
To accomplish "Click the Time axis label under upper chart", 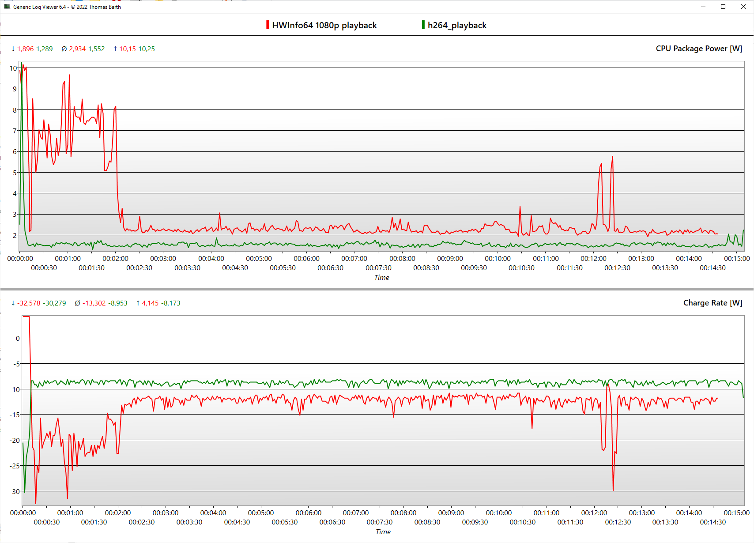I will 381,278.
